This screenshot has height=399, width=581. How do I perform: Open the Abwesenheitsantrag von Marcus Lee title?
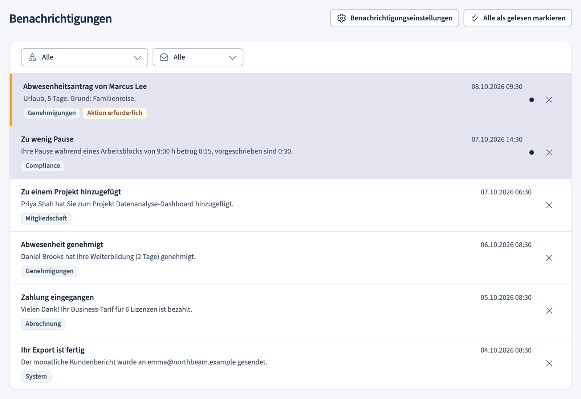tap(85, 86)
